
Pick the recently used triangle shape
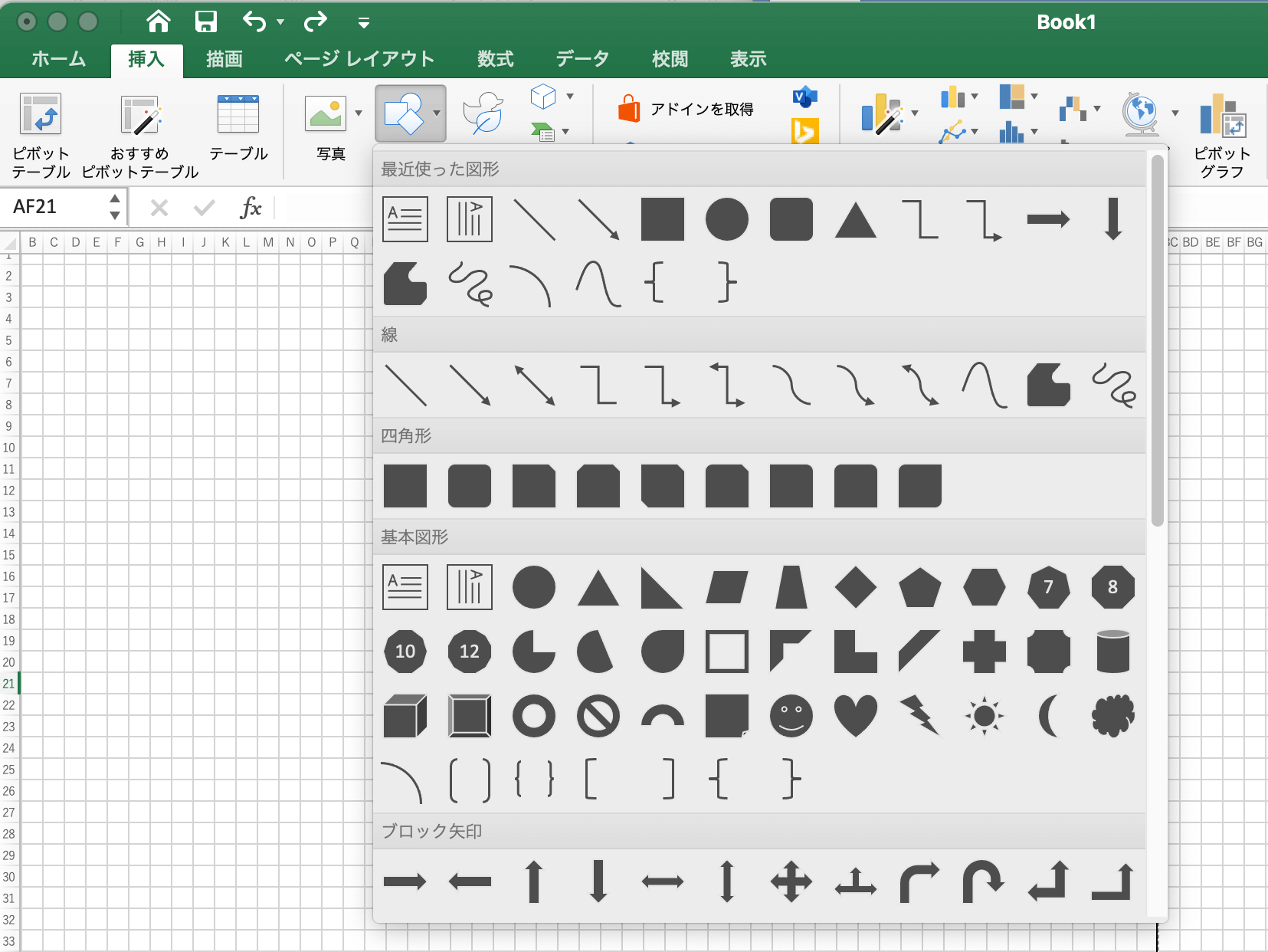coord(856,219)
